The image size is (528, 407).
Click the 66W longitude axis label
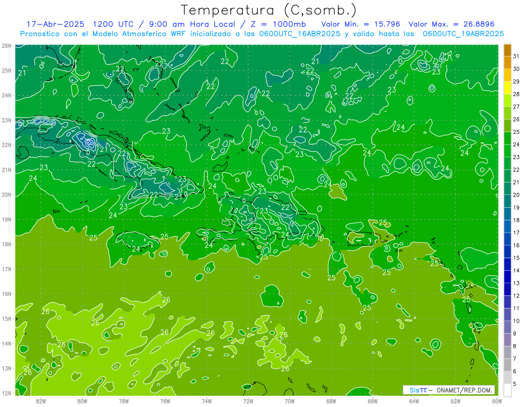[x=373, y=401]
